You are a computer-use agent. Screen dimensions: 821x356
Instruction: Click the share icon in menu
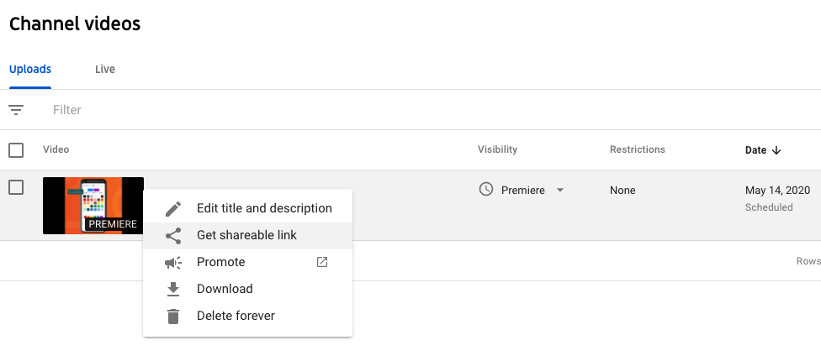coord(173,235)
